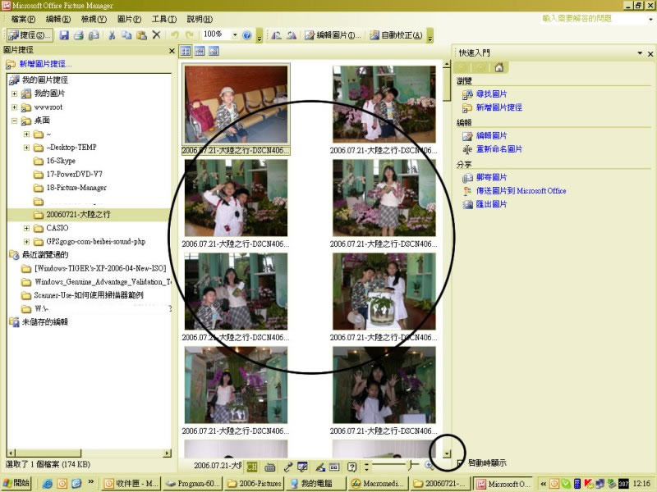Click the Internet Explorer quick launch icon
This screenshot has height=492, width=657.
[48, 484]
